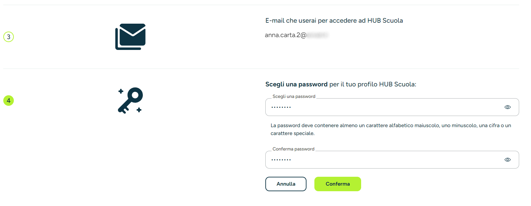Select the step 3 circle indicator

9,37
